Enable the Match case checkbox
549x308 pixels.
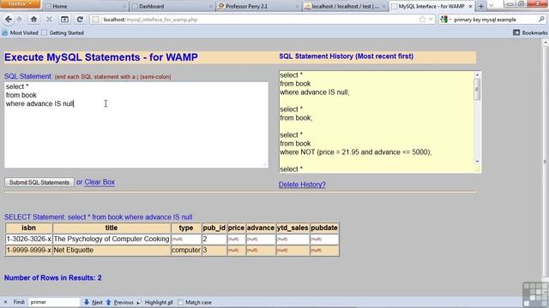181,302
